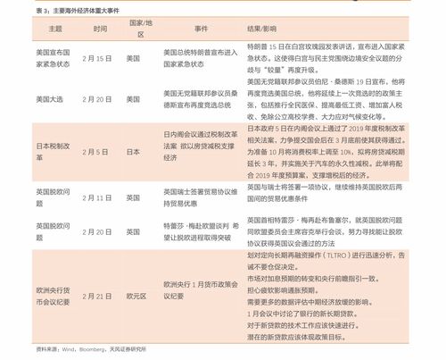
Task: Click the date cell 2月15日
Action: point(97,58)
